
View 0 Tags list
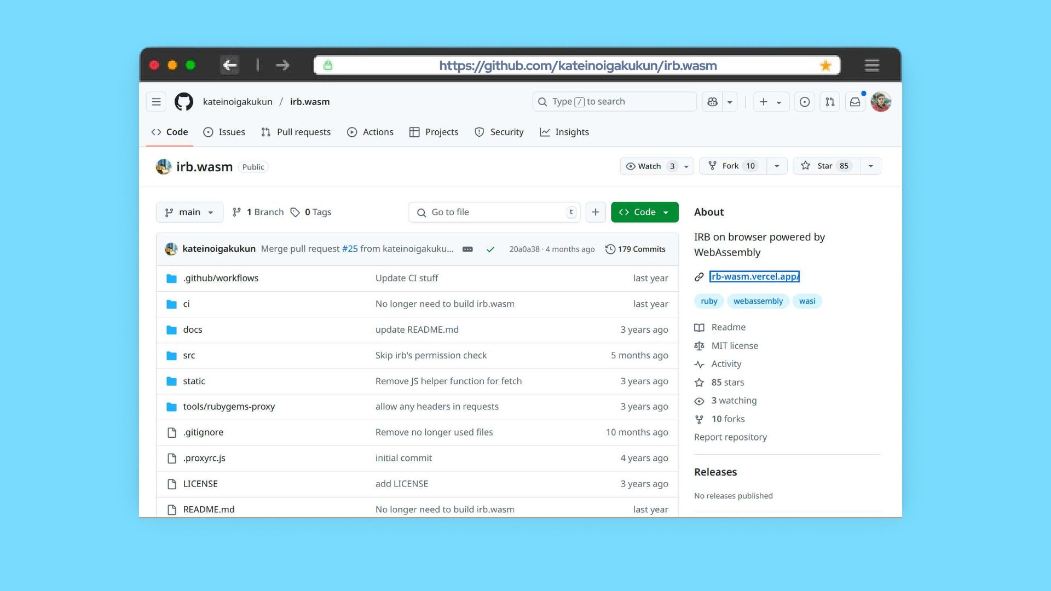click(x=310, y=212)
